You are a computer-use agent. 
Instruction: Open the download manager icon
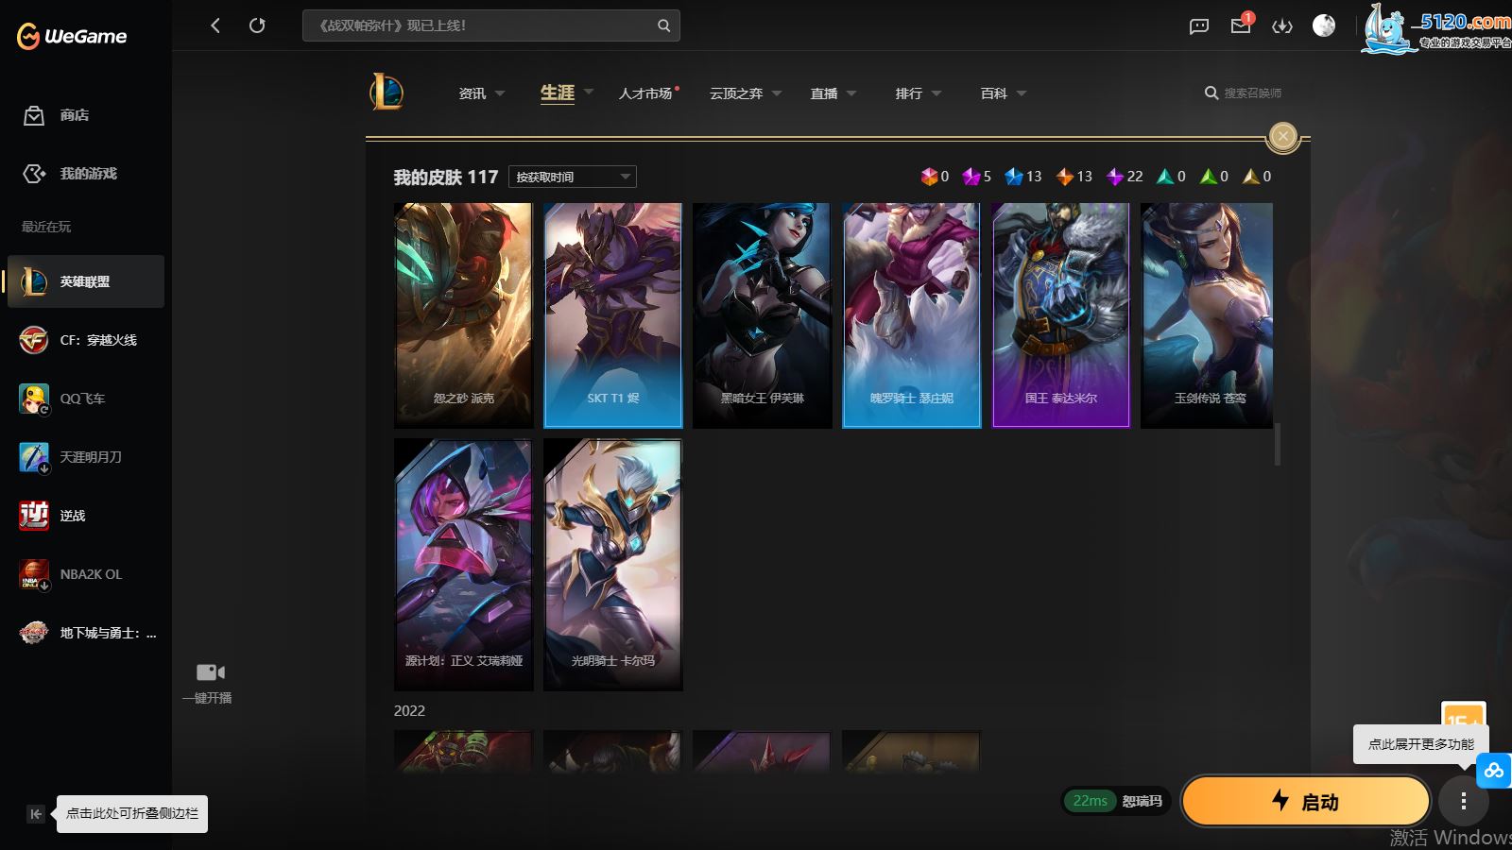coord(1282,26)
